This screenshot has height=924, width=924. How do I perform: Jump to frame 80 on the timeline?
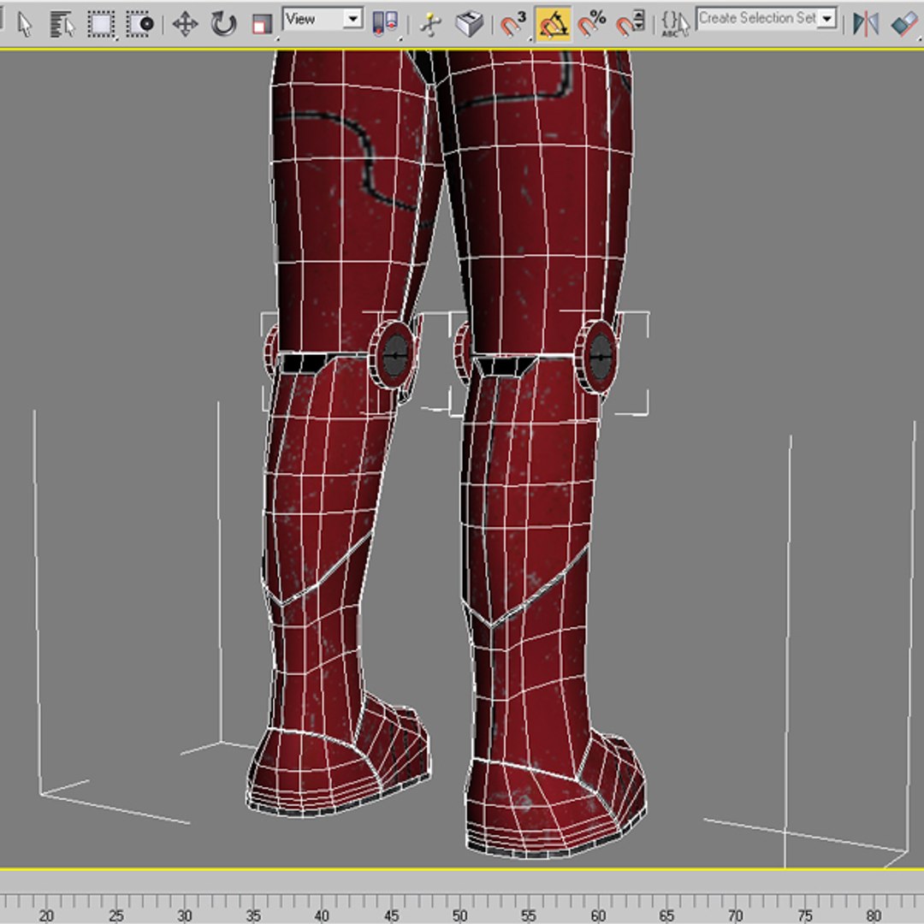(874, 915)
